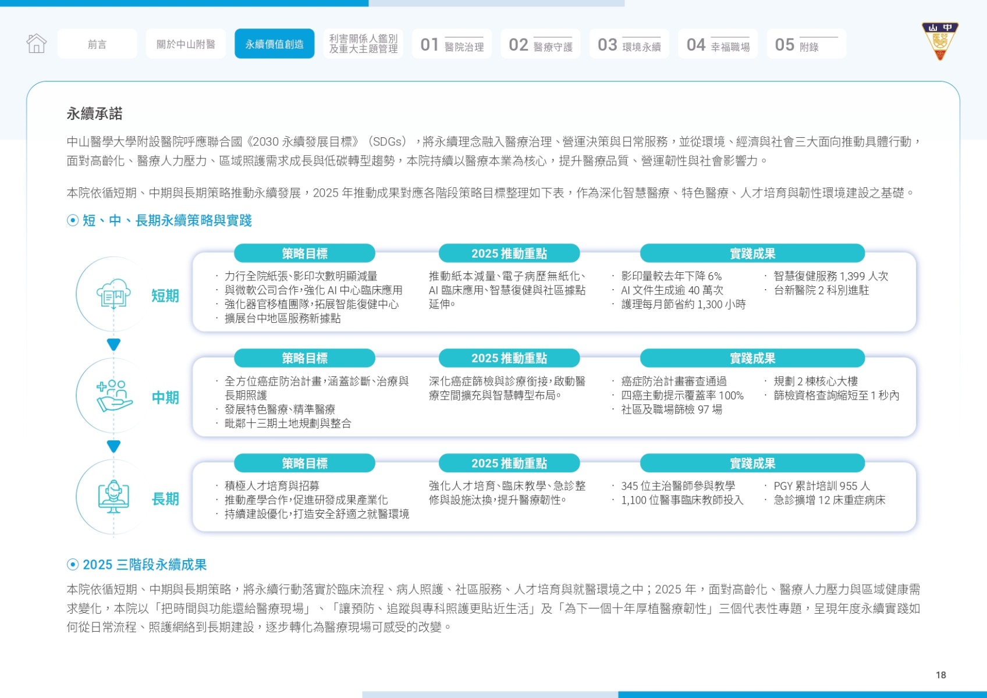Click the 中期 2025 推動重點 header pill
This screenshot has width=987, height=698.
pos(509,358)
